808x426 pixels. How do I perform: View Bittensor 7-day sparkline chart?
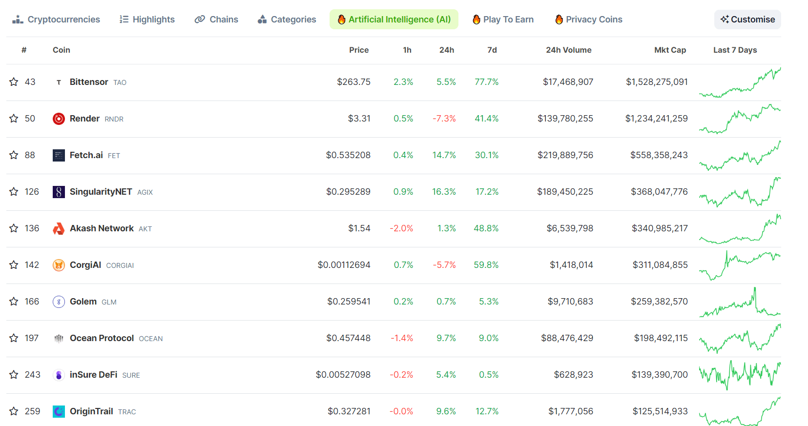740,82
